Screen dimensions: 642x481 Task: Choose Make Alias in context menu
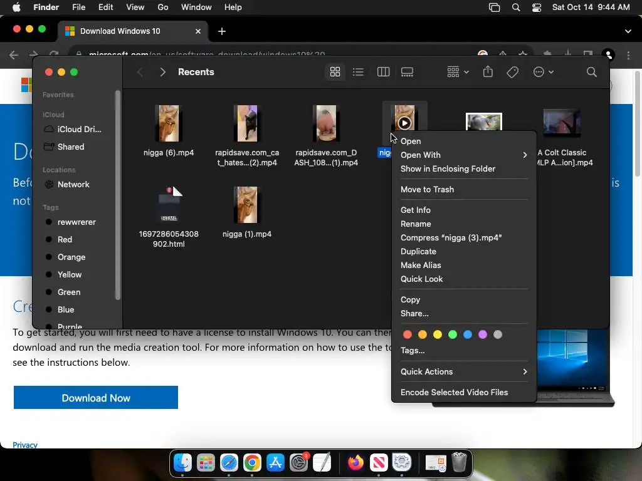[463, 266]
